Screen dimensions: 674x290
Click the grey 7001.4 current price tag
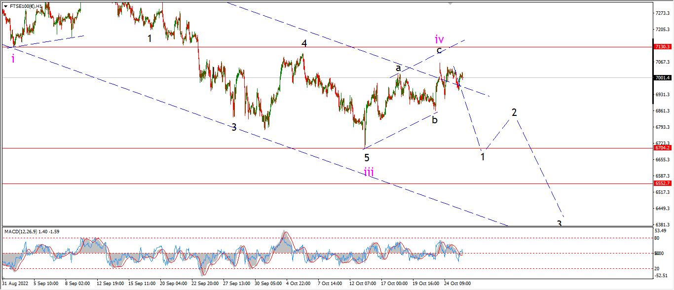663,77
